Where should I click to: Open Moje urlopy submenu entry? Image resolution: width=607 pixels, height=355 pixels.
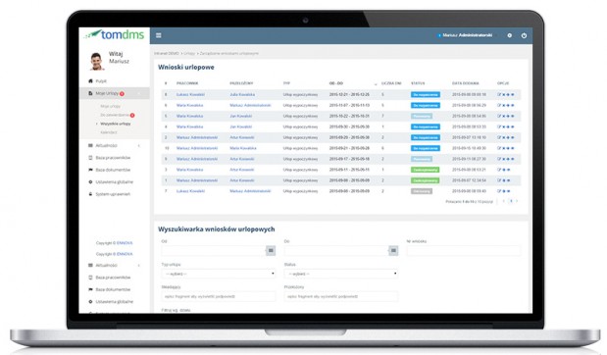(111, 106)
